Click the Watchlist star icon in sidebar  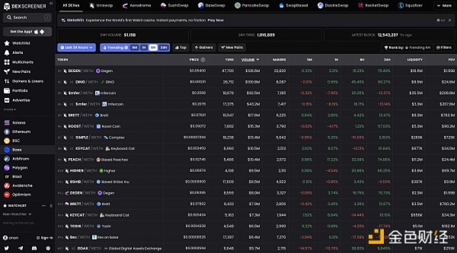[x=7, y=43]
